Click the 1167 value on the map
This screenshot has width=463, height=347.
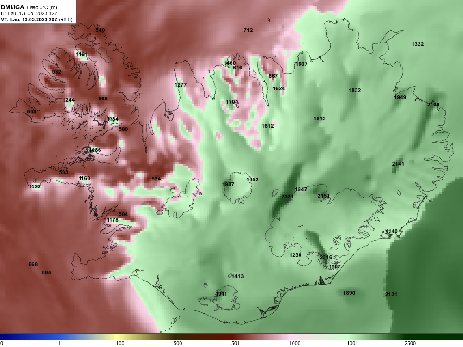point(335,267)
